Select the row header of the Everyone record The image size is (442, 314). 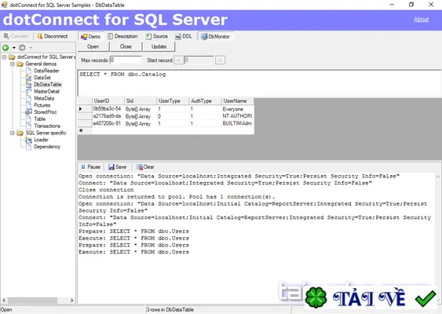coord(85,109)
